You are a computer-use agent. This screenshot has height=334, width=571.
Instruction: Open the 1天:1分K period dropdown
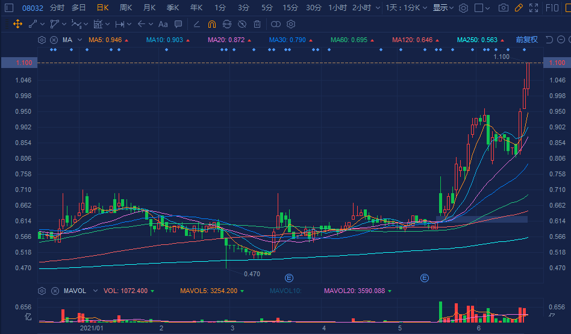(407, 8)
